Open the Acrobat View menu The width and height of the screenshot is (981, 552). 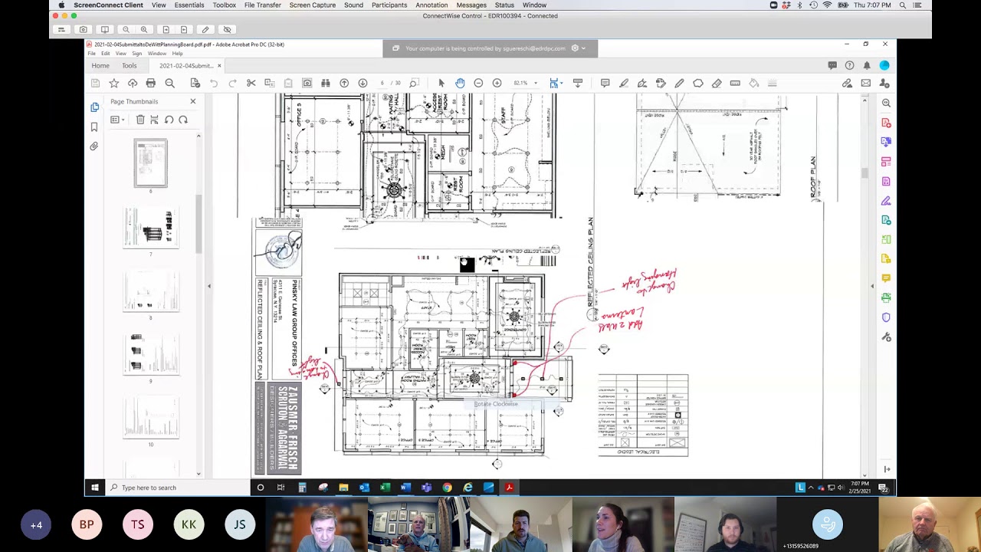tap(121, 54)
